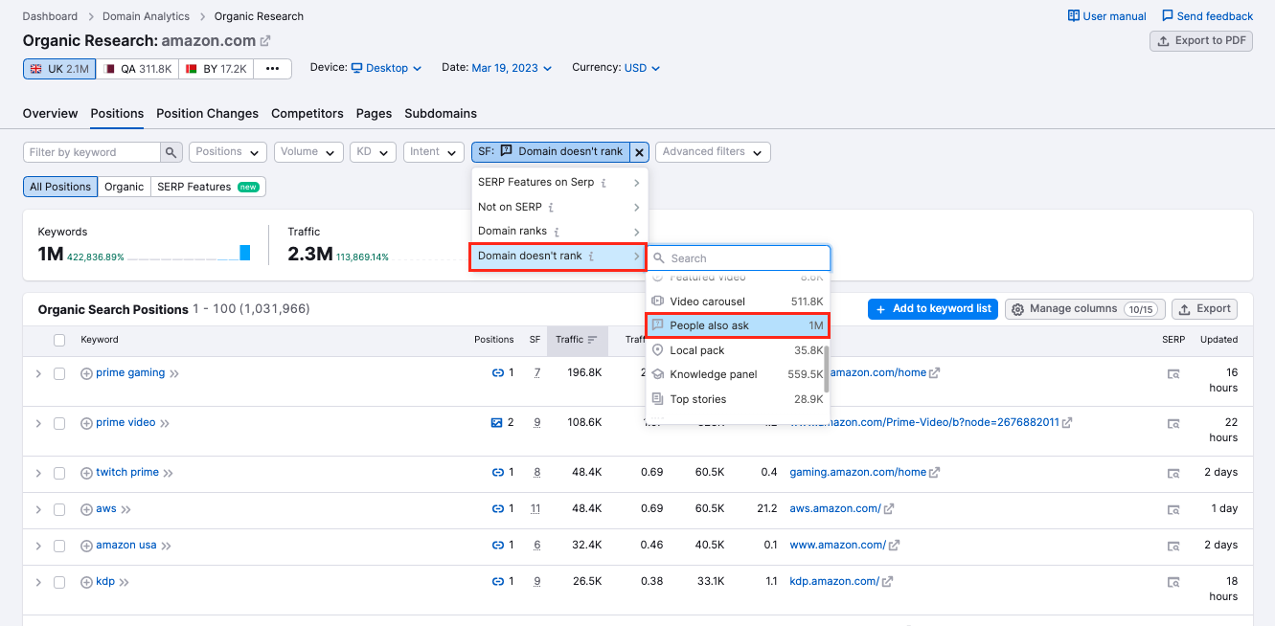The height and width of the screenshot is (626, 1275).
Task: Click the Export to PDF button
Action: (1200, 41)
